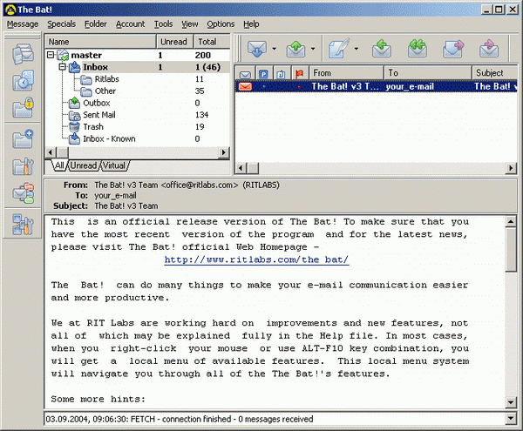523x431 pixels.
Task: Click the sidebar clock documents icon
Action: (23, 81)
